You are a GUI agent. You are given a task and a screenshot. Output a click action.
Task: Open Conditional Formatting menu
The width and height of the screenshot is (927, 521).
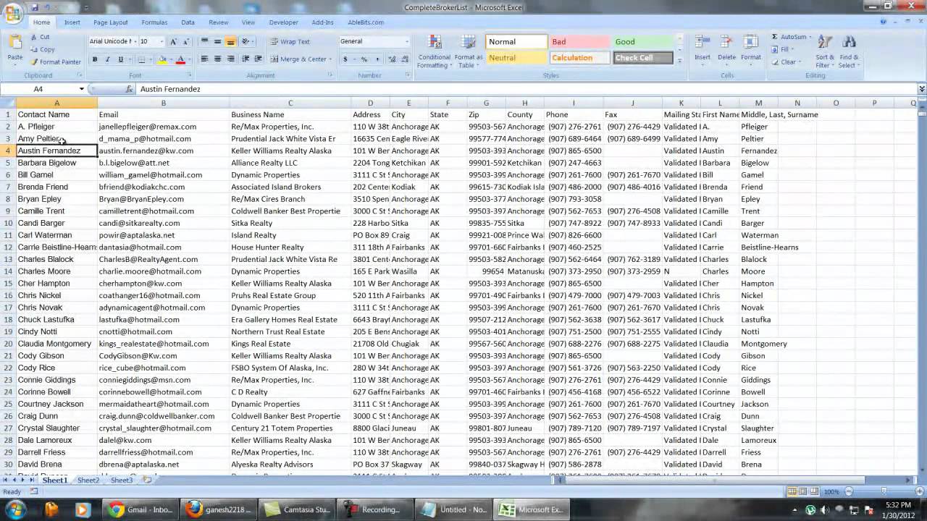point(435,51)
